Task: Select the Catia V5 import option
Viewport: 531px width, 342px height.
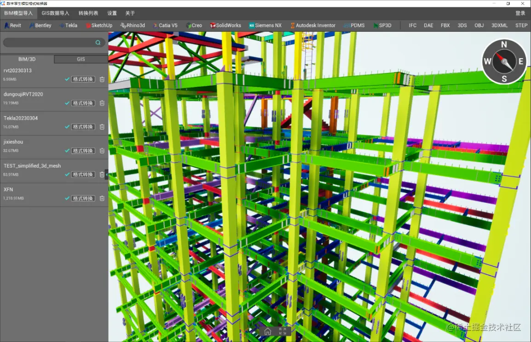Action: pyautogui.click(x=165, y=25)
